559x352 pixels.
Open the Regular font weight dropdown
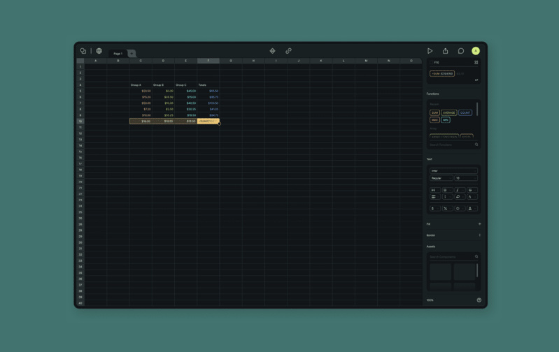coord(441,178)
